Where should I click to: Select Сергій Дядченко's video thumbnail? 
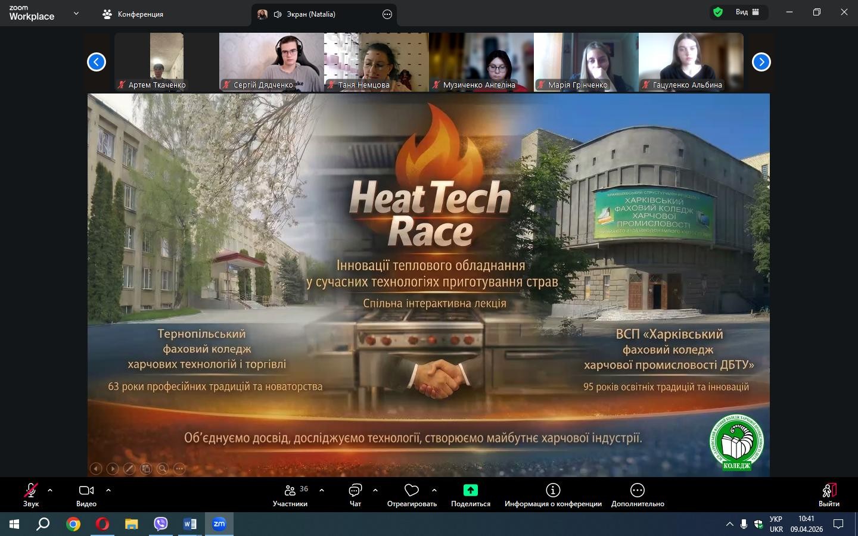271,62
